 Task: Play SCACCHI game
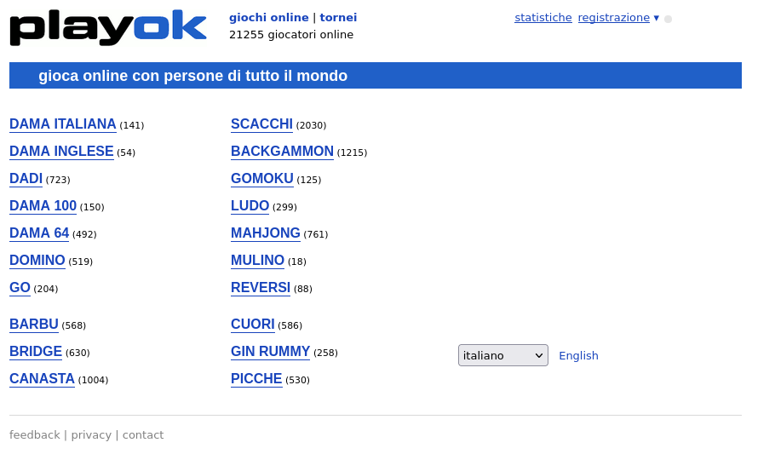coord(261,124)
